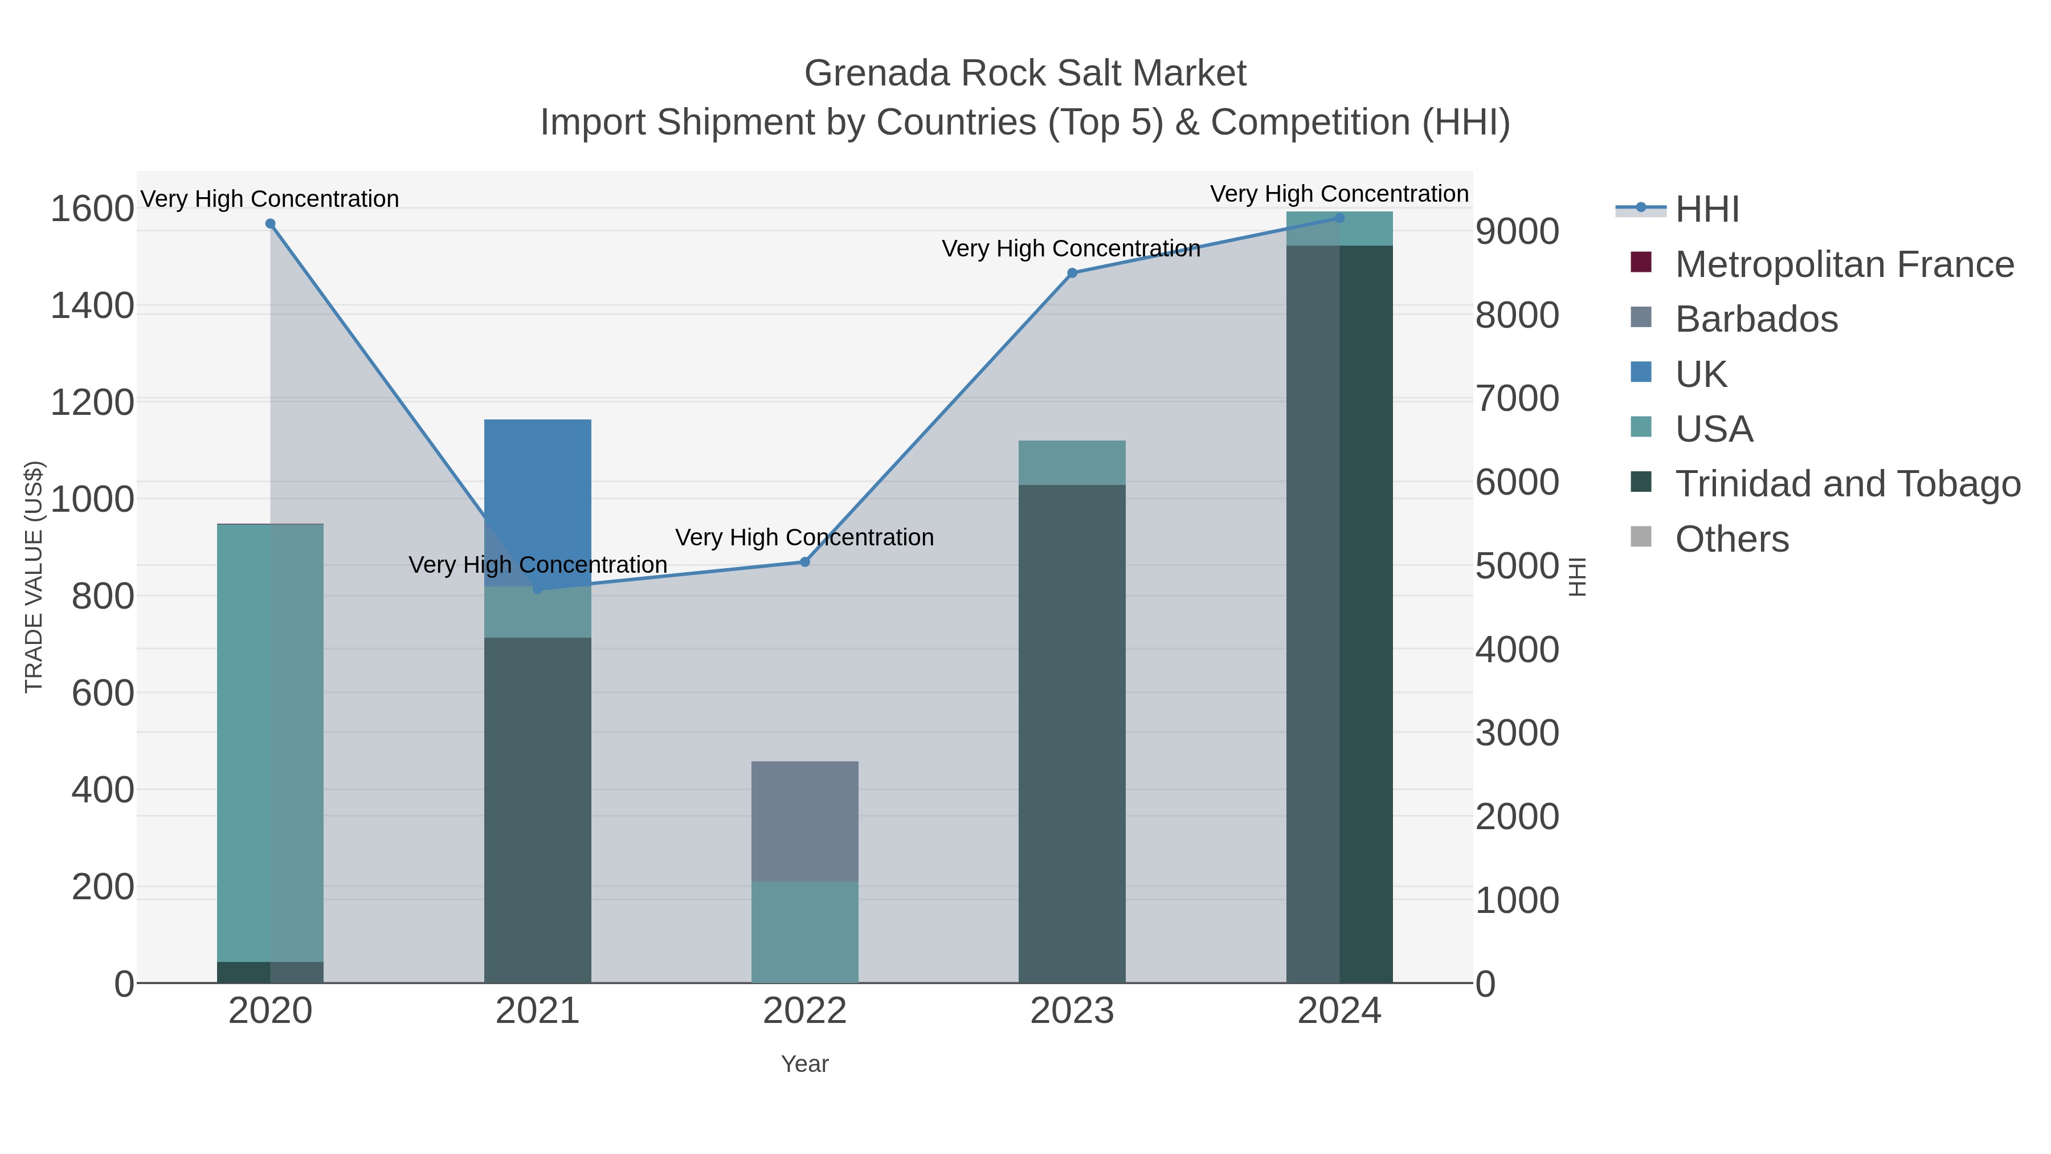Click Trinidad and Tobago bar in 2024
Screen dimensions: 2051x1154
(x=1339, y=614)
